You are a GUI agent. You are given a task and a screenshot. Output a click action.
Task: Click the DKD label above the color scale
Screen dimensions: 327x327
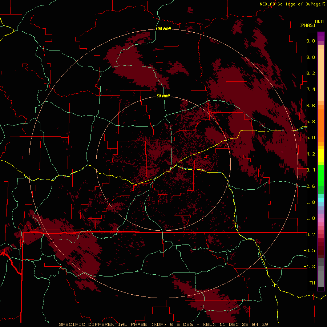pos(319,22)
